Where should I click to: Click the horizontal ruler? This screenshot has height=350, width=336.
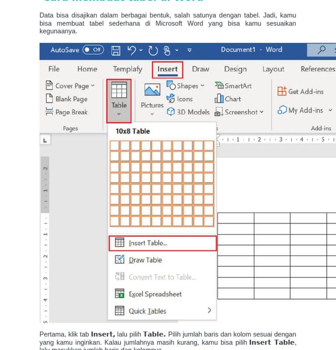277,140
